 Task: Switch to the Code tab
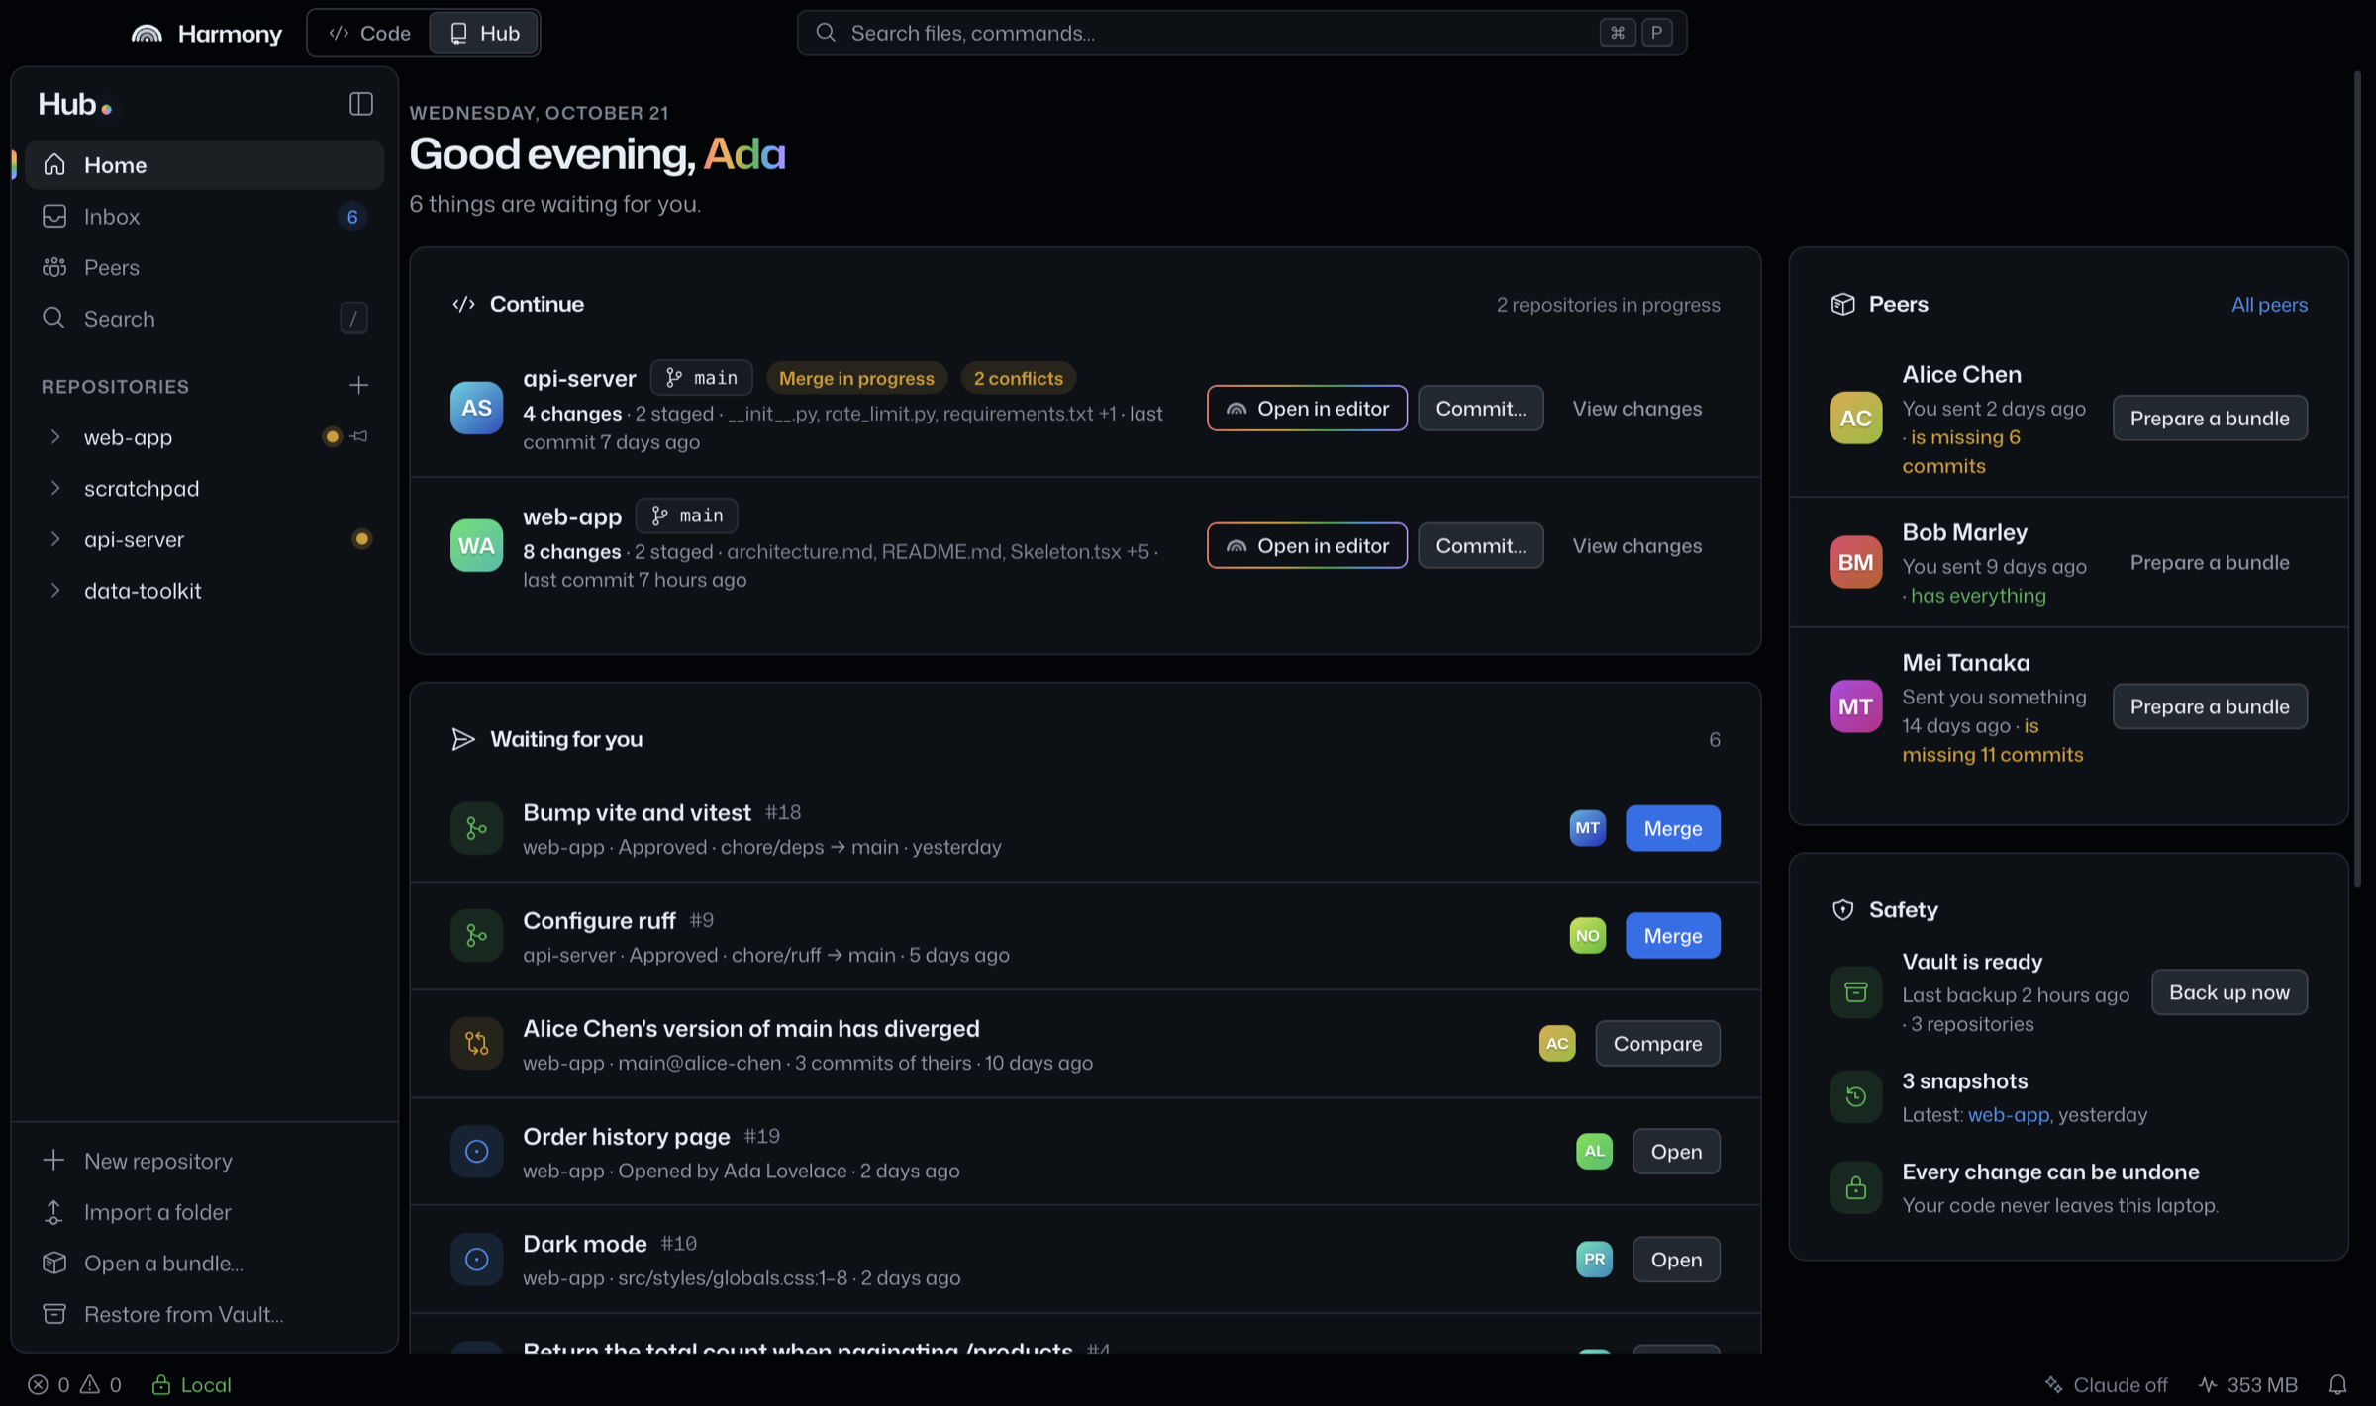coord(369,33)
